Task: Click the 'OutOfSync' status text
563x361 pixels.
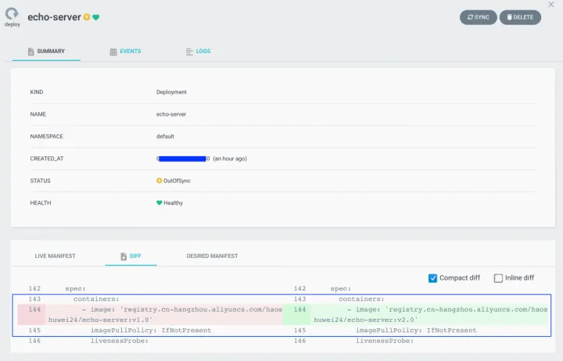Action: [177, 180]
